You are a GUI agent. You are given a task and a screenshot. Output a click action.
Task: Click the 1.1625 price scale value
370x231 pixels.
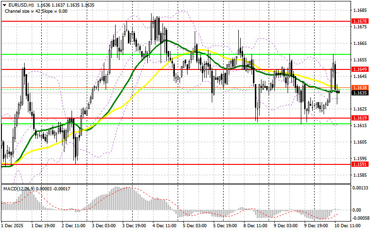pyautogui.click(x=360, y=109)
